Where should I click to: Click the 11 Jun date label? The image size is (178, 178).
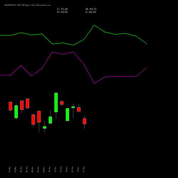(x=55, y=169)
